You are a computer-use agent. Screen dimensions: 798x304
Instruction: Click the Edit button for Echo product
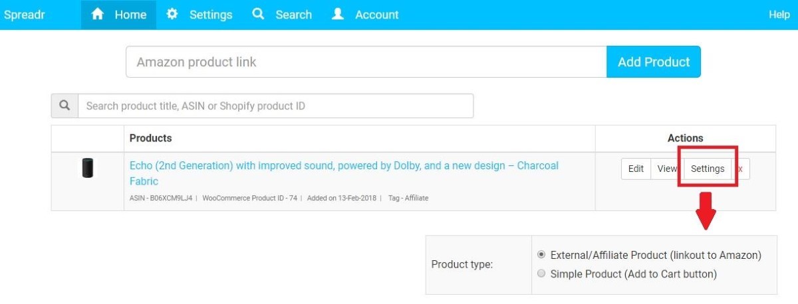click(x=636, y=169)
